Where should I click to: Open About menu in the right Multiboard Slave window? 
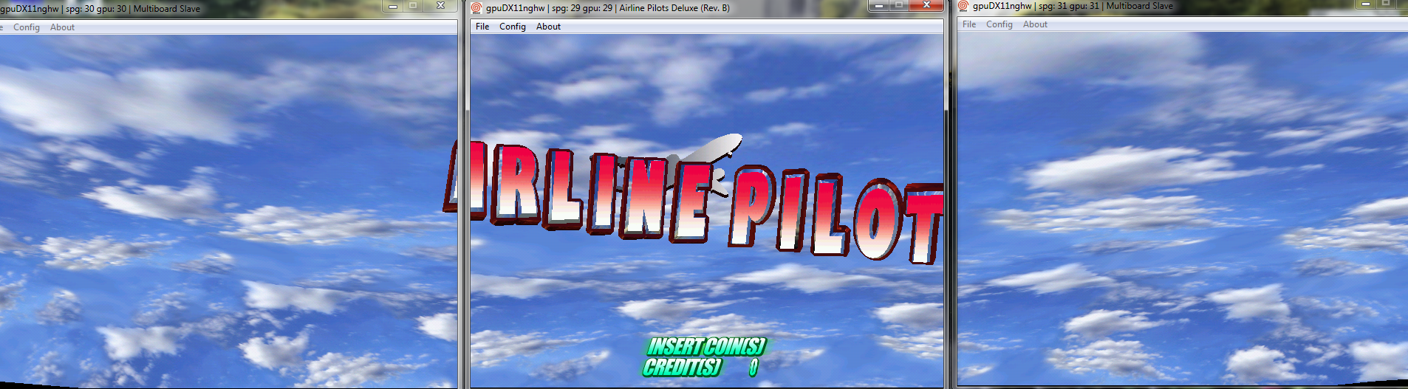pyautogui.click(x=1035, y=24)
